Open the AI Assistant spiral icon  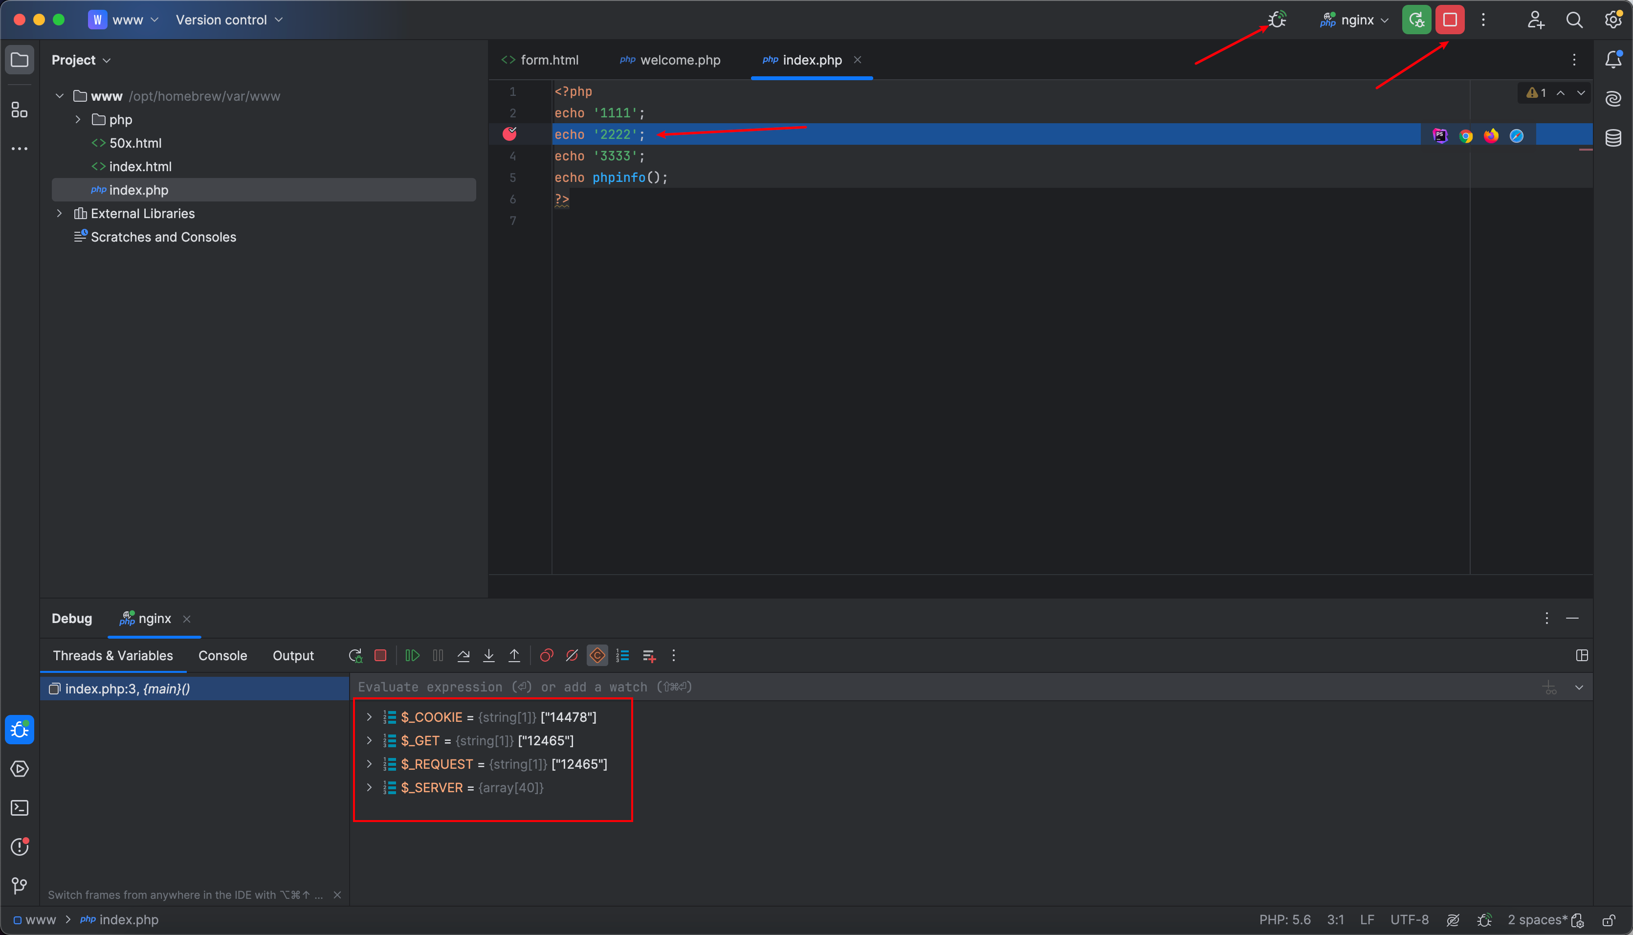[x=1614, y=98]
